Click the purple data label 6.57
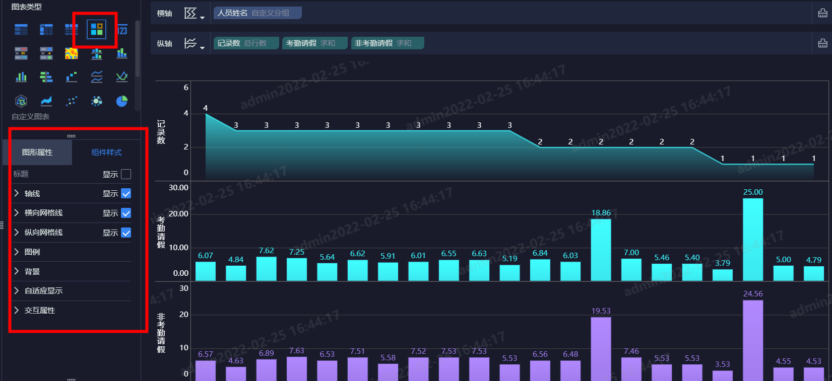Viewport: 832px width, 381px height. (205, 354)
